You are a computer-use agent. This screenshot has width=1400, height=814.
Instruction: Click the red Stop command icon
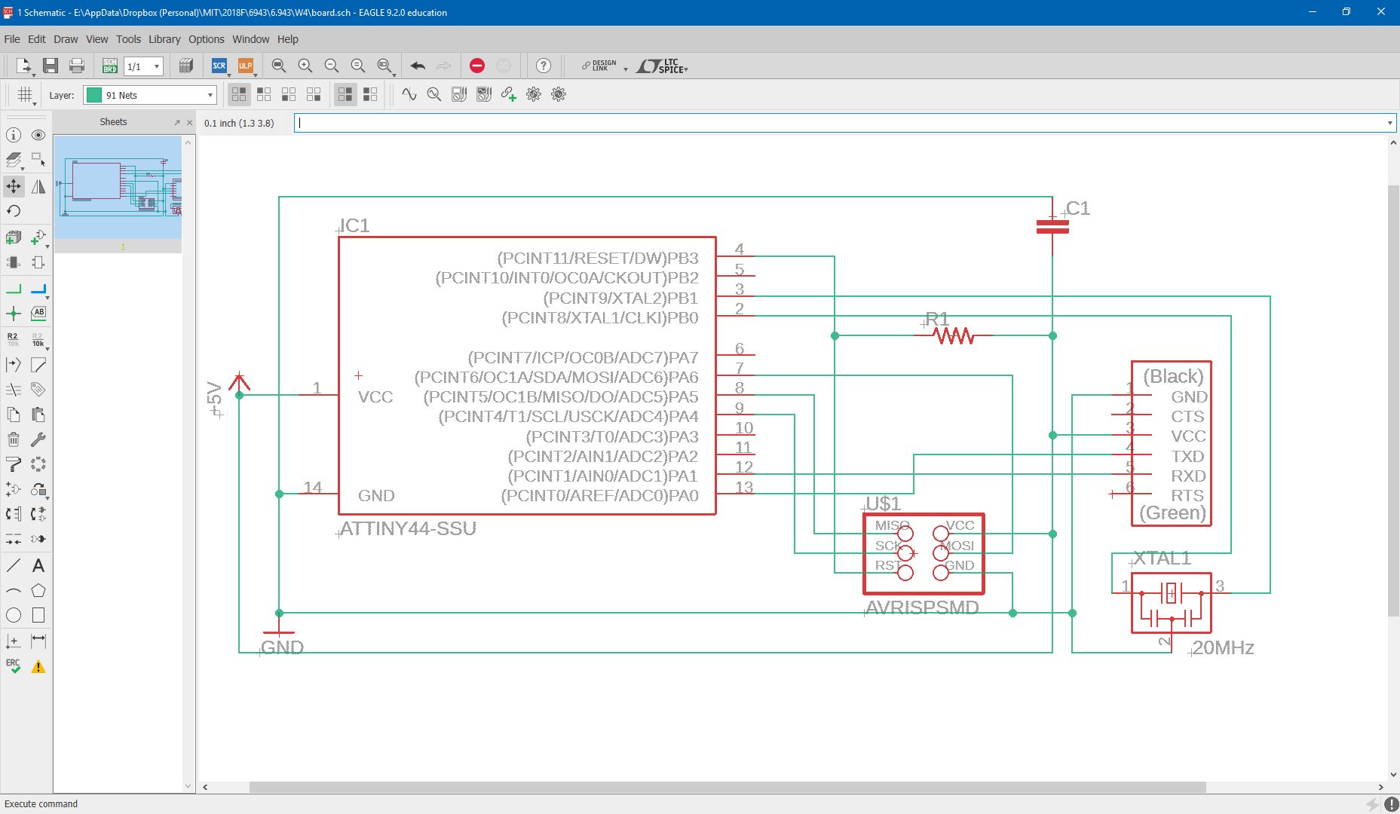[x=477, y=66]
